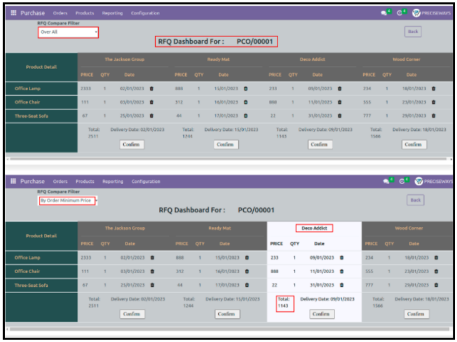457x342 pixels.
Task: Click activities clock icon in lower navbar
Action: click(x=401, y=182)
